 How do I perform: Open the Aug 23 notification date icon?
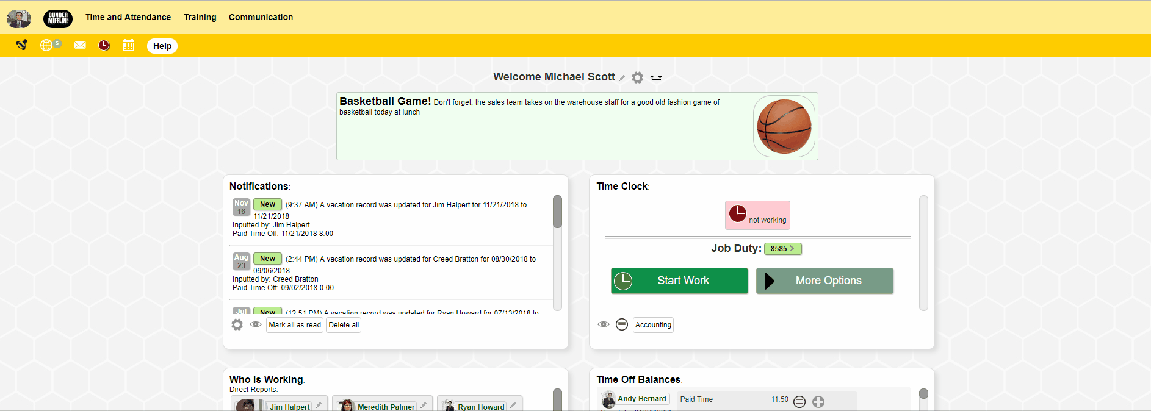pyautogui.click(x=241, y=262)
